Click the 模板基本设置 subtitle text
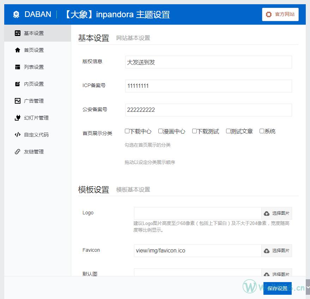310x299 pixels. [x=133, y=189]
